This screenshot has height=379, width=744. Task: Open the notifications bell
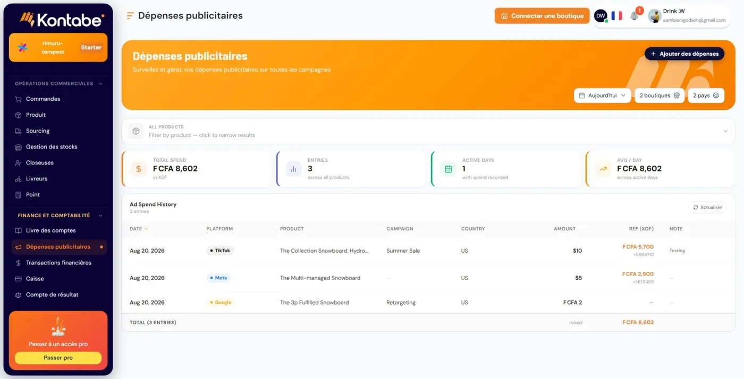tap(635, 16)
